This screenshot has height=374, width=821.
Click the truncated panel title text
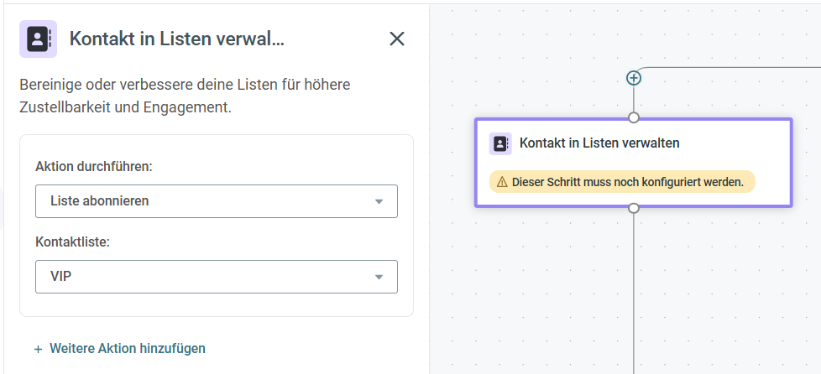point(176,39)
